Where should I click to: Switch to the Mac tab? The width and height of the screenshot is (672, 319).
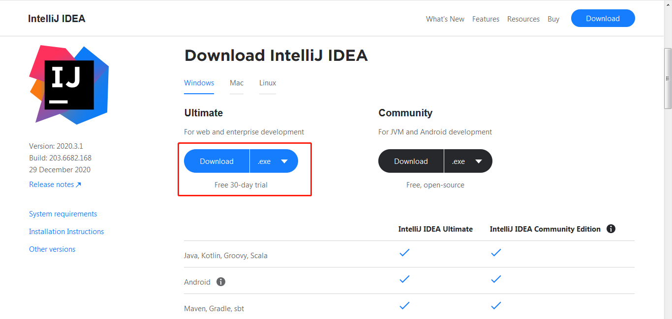click(237, 83)
